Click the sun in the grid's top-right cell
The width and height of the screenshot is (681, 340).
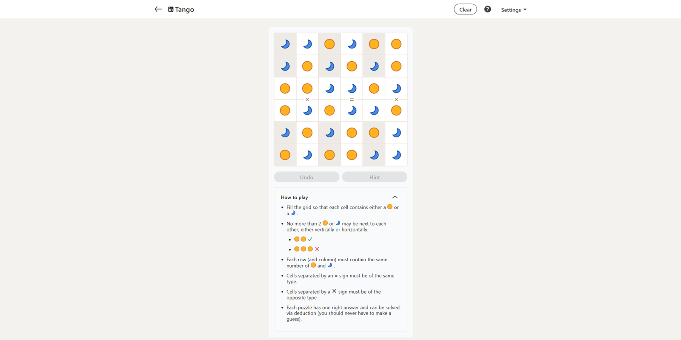point(396,44)
